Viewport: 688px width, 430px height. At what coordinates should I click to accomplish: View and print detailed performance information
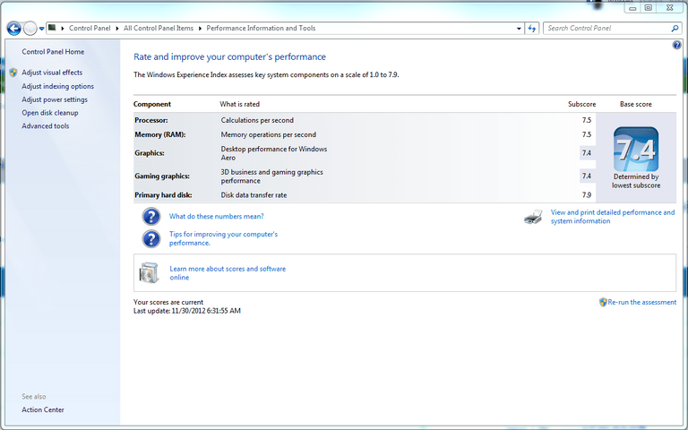(613, 217)
